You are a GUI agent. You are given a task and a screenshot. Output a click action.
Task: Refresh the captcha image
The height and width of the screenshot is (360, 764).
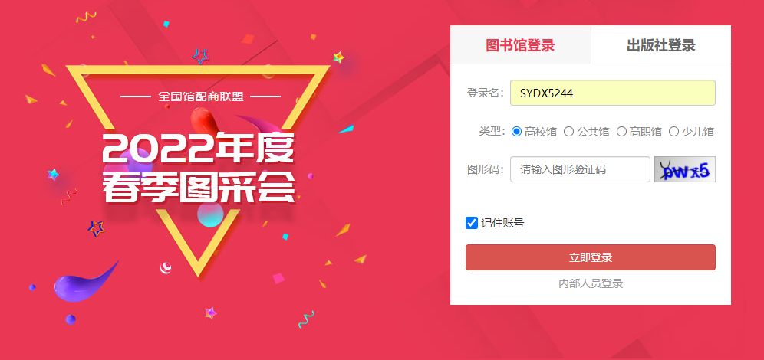[x=684, y=169]
